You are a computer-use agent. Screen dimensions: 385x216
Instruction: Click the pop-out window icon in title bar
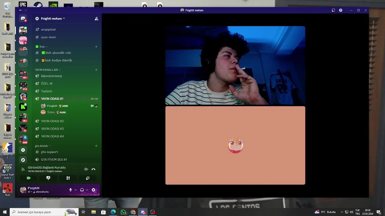tap(333, 10)
